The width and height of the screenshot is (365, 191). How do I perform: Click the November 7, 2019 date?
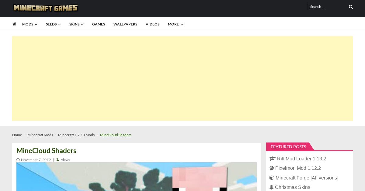36,160
